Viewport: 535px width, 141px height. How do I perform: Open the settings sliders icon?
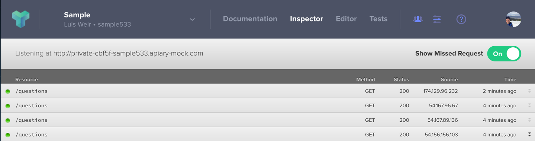(437, 19)
